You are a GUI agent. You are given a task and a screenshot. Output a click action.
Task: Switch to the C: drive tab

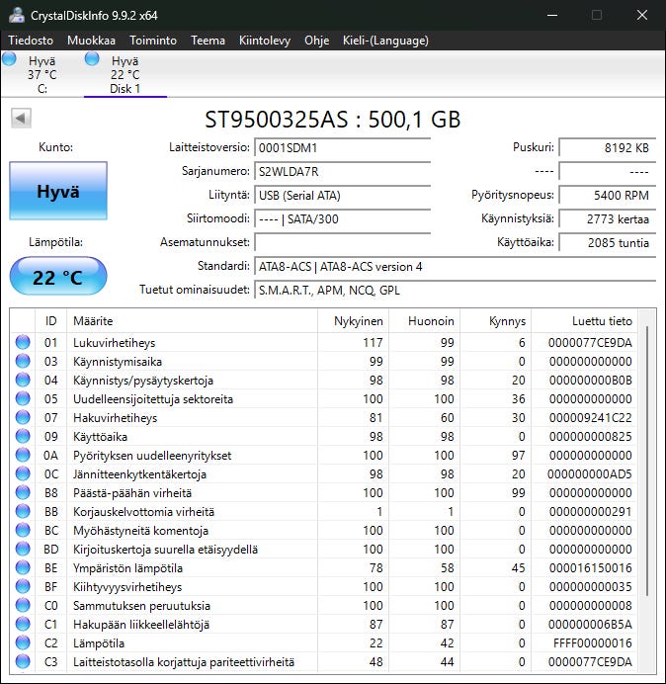42,74
